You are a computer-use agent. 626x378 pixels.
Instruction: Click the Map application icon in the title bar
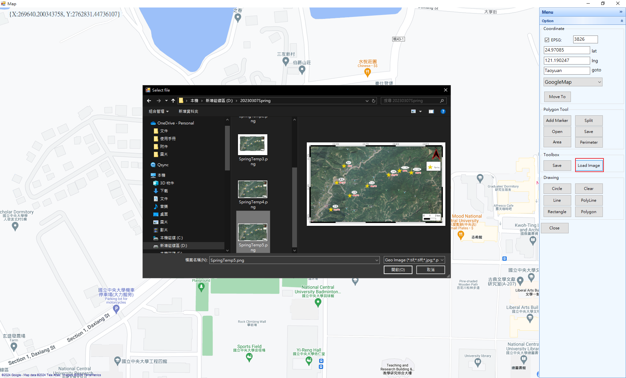3,4
